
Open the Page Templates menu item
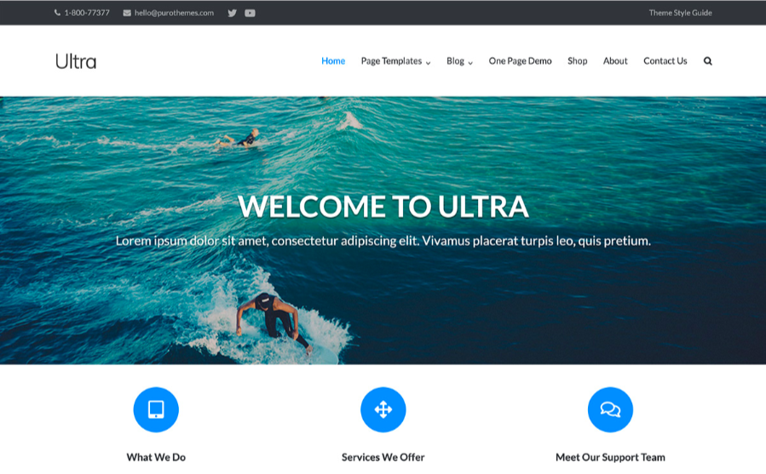coord(391,61)
